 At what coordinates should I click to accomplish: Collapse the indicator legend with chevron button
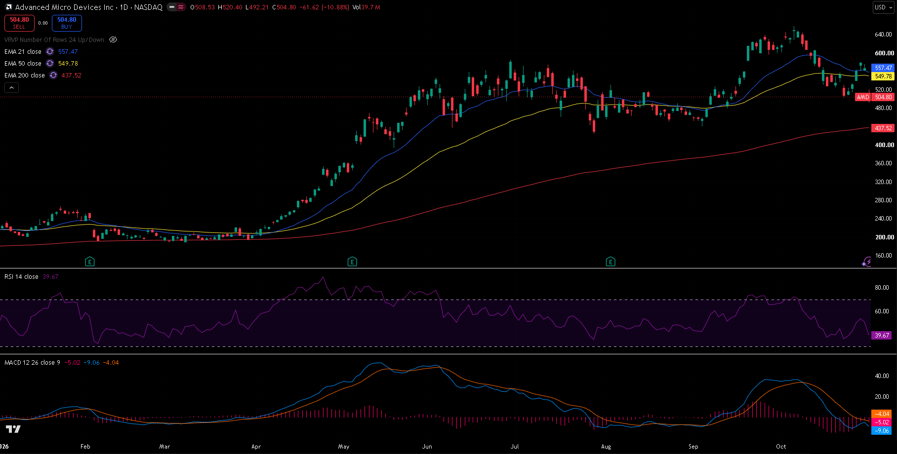coord(12,87)
